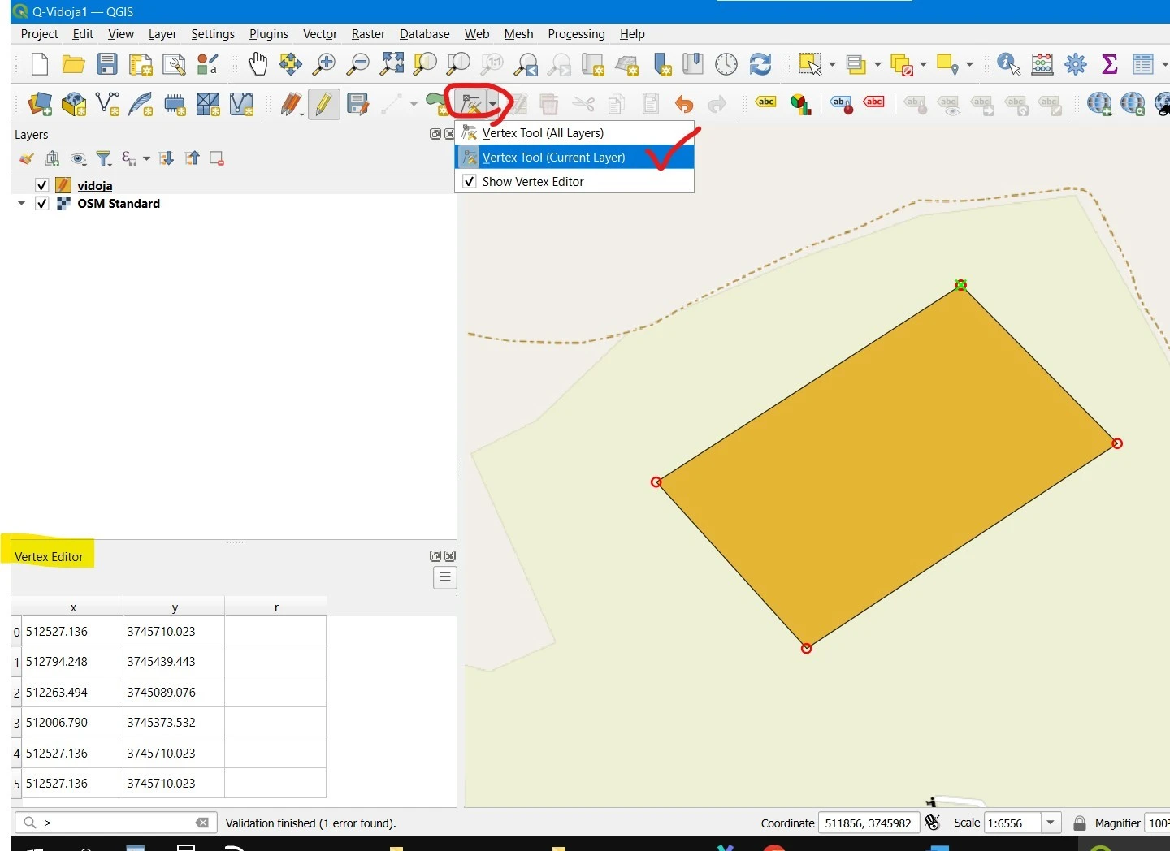Click the Zoom to Selection icon
The height and width of the screenshot is (851, 1170).
pyautogui.click(x=425, y=64)
